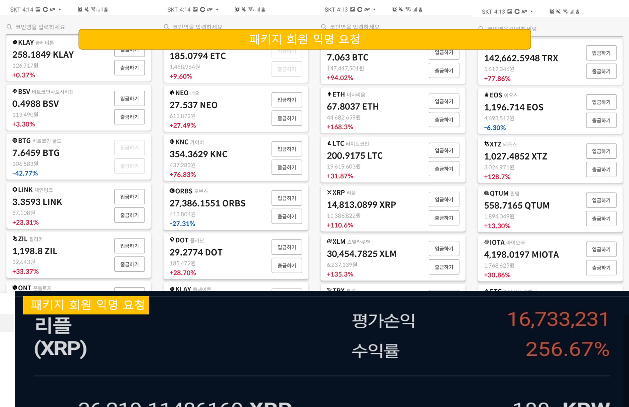The image size is (629, 407).
Task: Click the BSV coin logo icon
Action: (15, 91)
